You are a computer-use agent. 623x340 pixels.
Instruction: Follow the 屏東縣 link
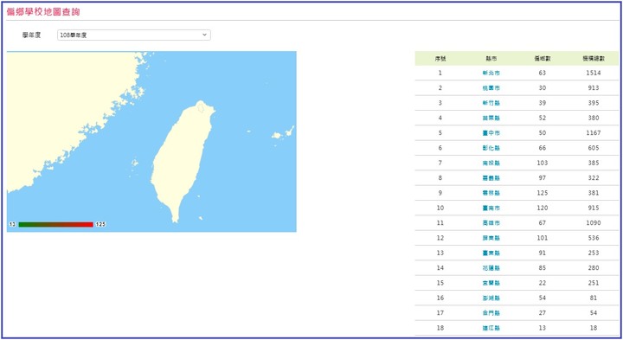click(491, 238)
